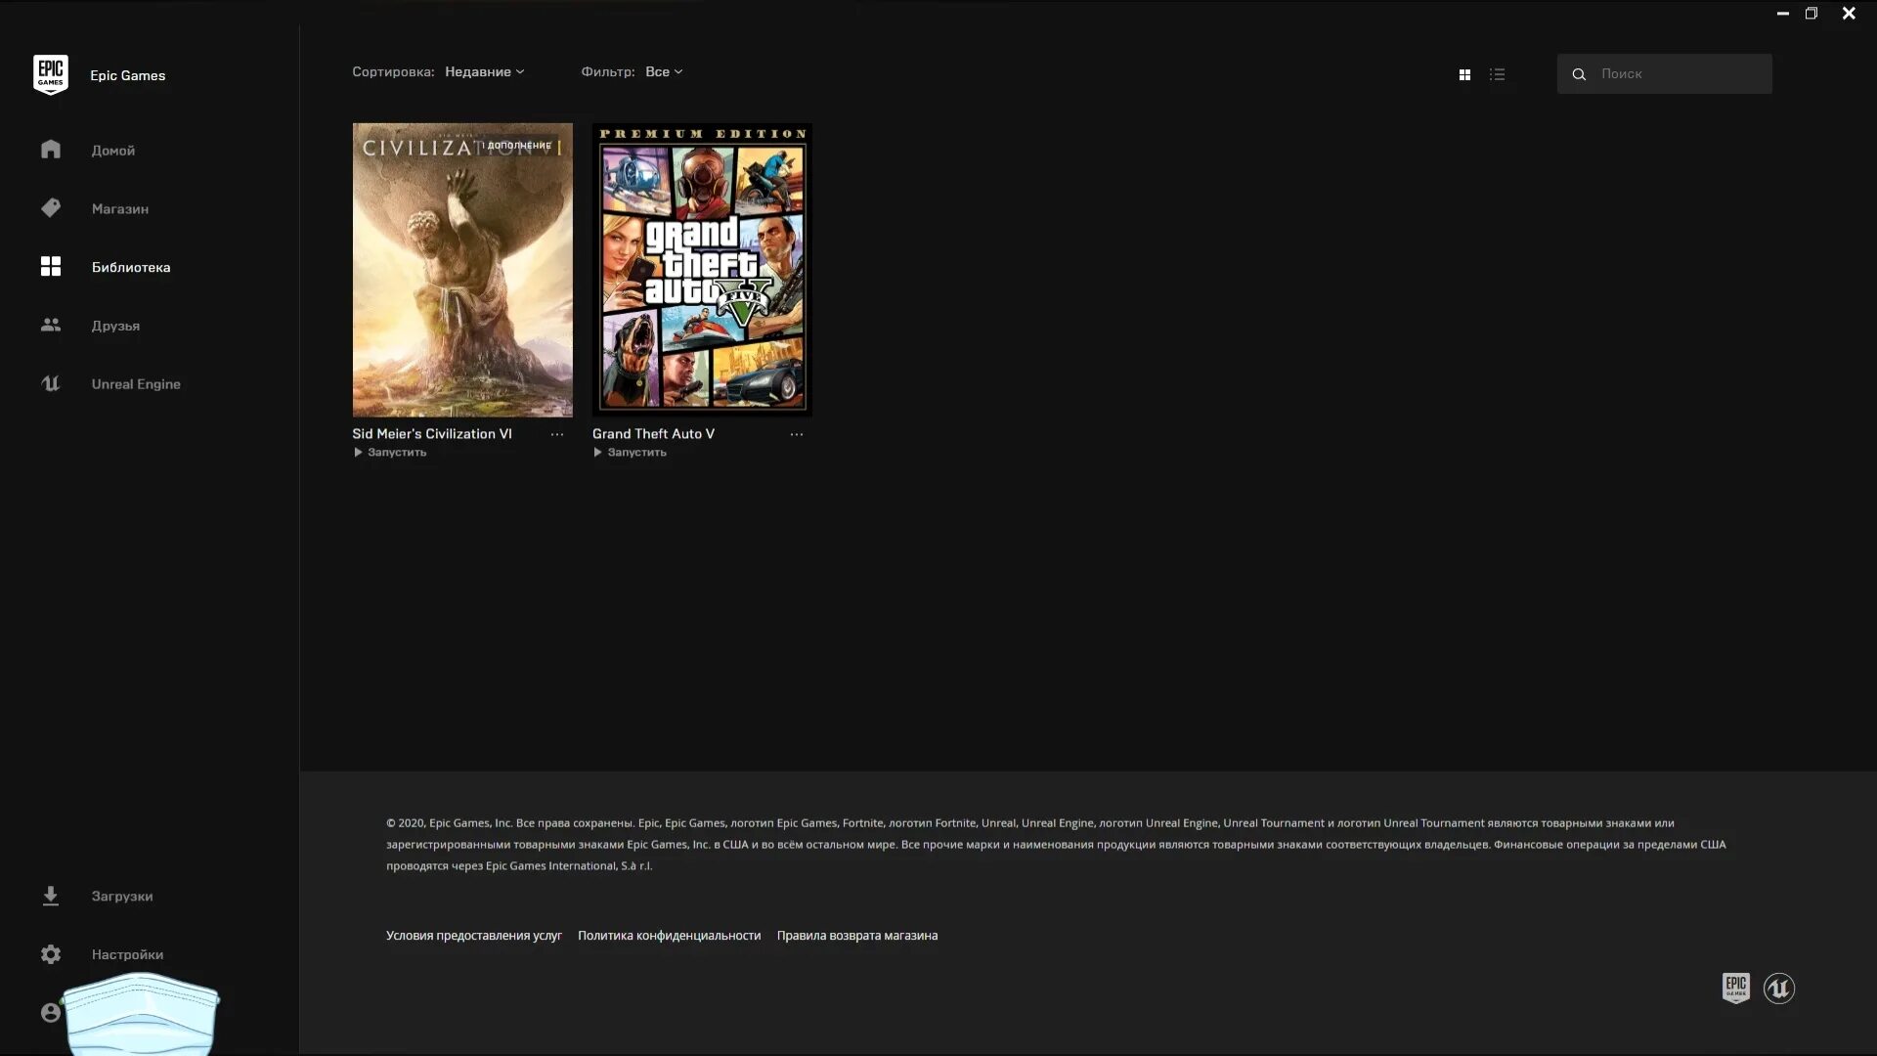The width and height of the screenshot is (1877, 1056).
Task: Click the search magnifier icon
Action: coord(1579,74)
